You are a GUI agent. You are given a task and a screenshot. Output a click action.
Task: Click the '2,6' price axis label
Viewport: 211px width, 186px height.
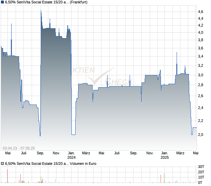click(200, 96)
